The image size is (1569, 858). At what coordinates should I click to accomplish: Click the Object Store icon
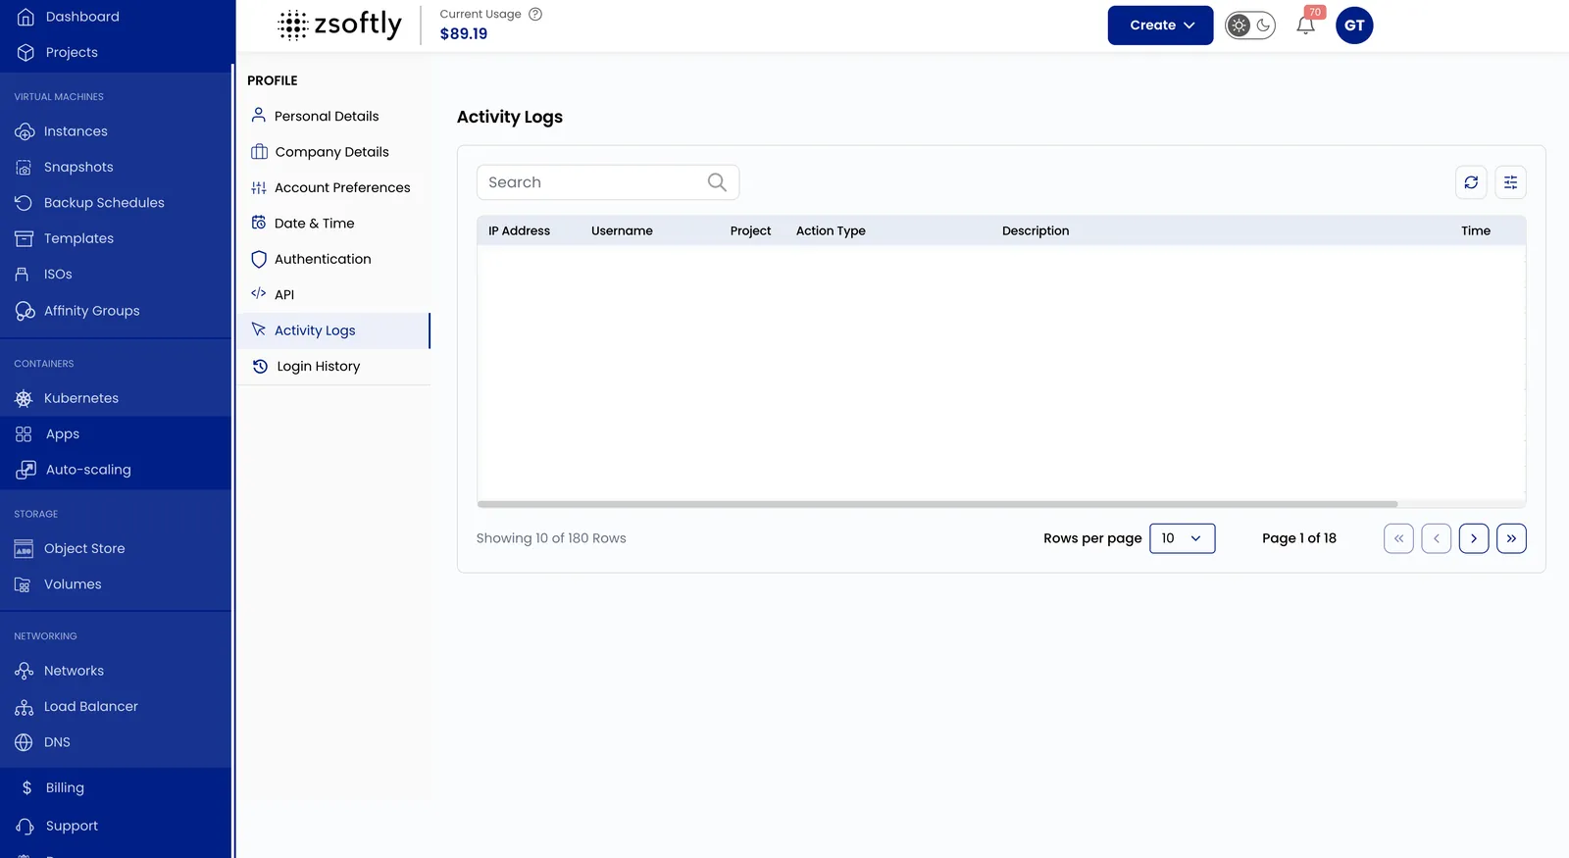pos(24,549)
